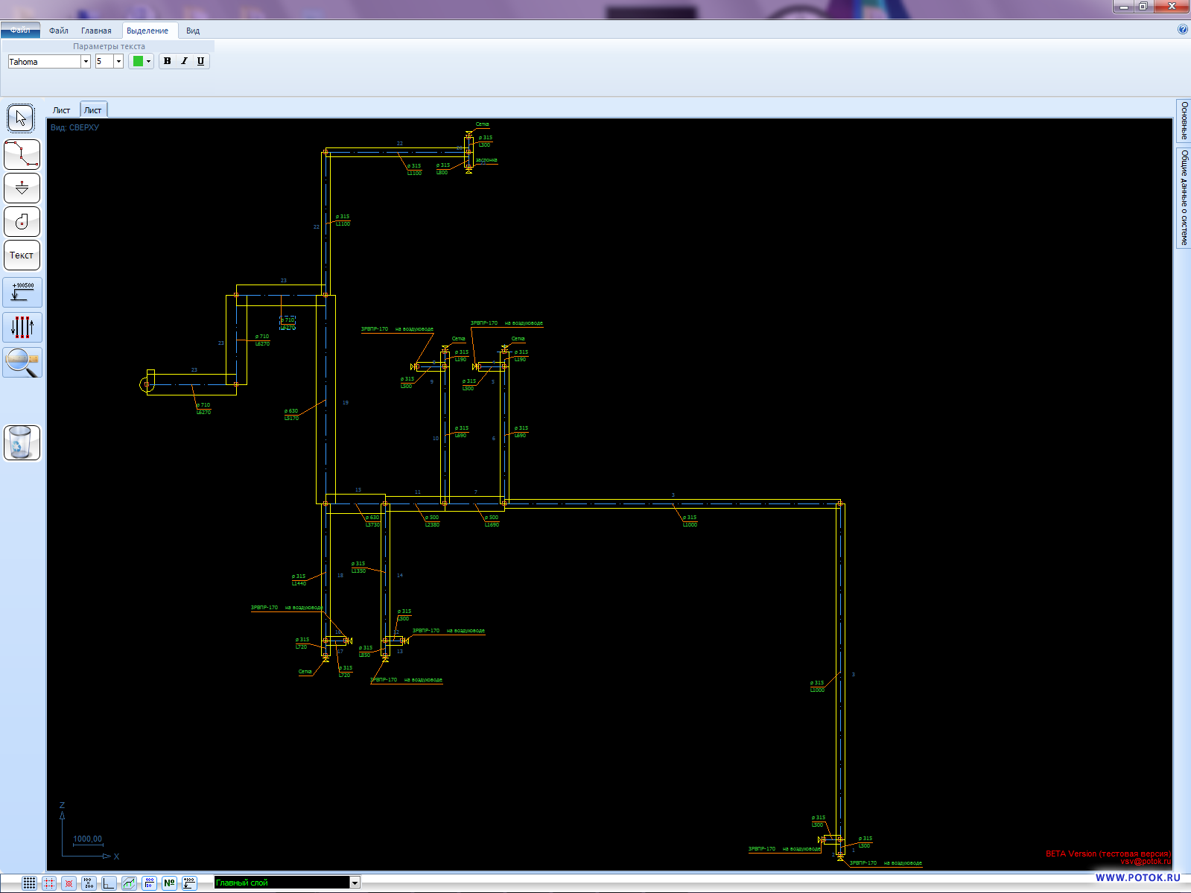Open the Файл ribbon tab
The width and height of the screenshot is (1191, 893).
pyautogui.click(x=59, y=31)
